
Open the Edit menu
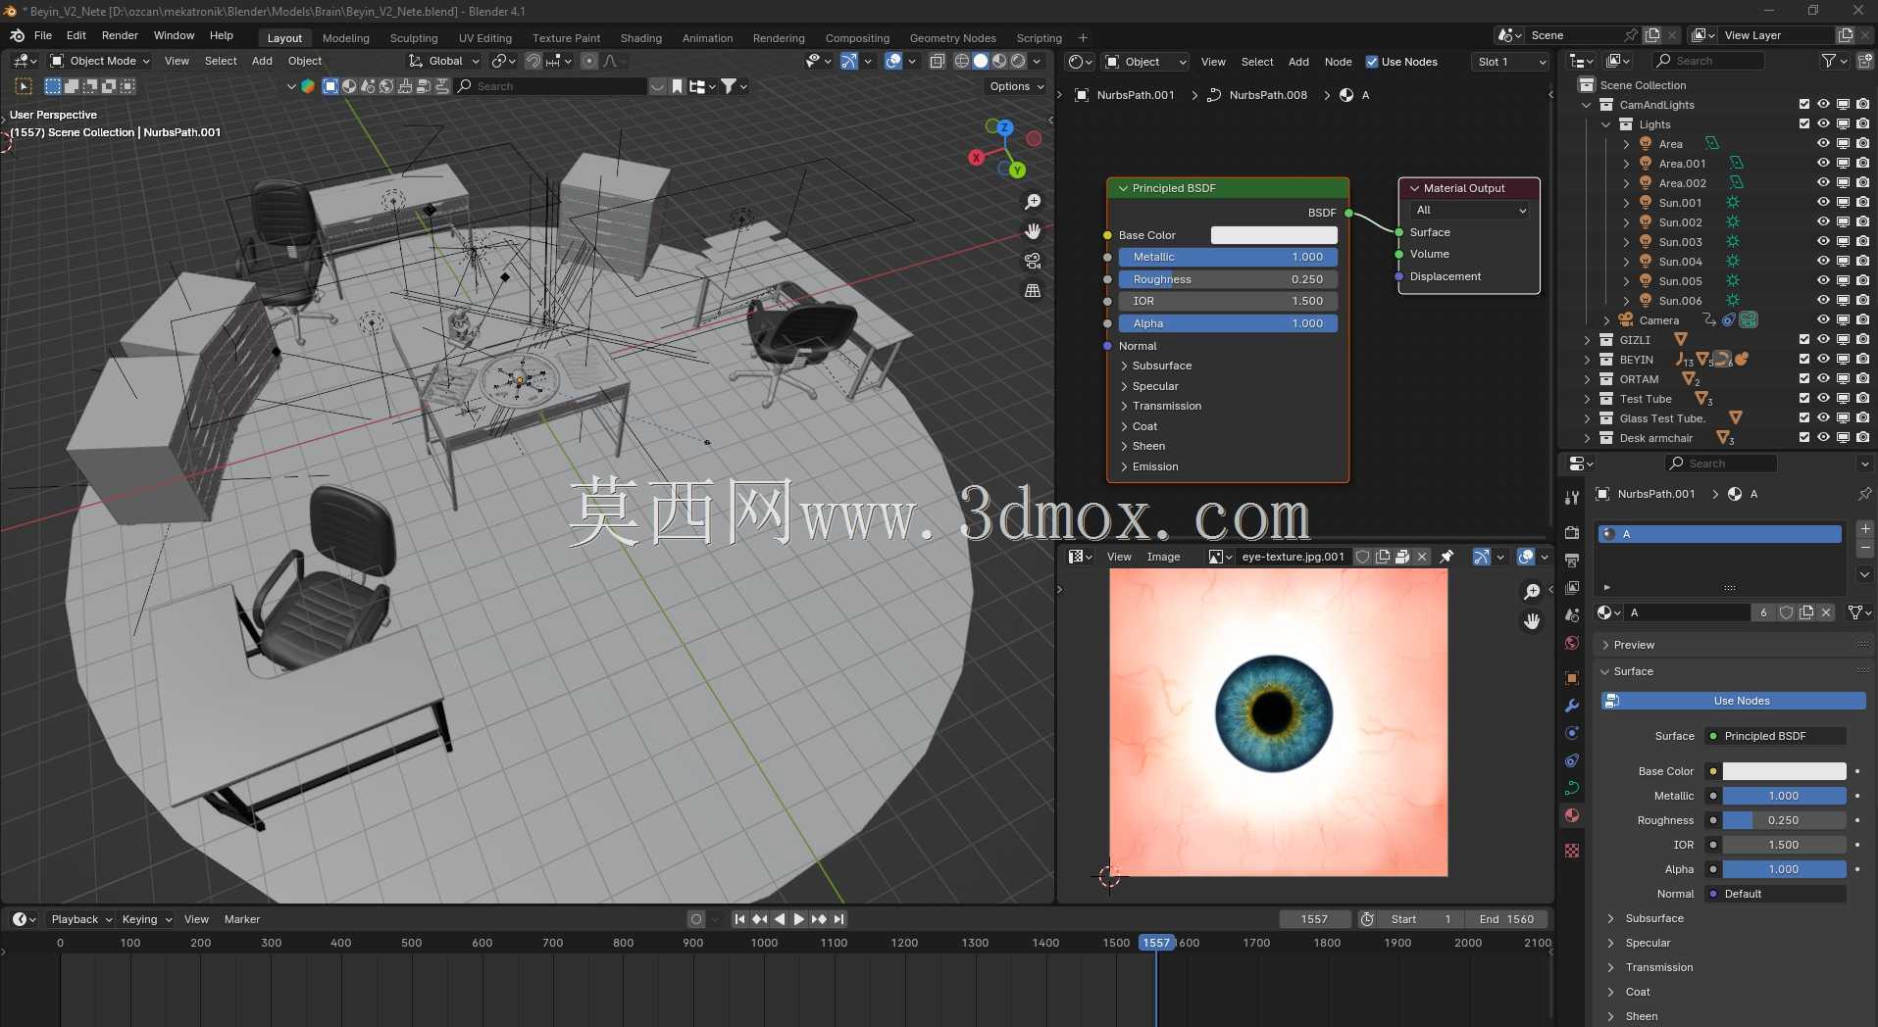(x=76, y=35)
